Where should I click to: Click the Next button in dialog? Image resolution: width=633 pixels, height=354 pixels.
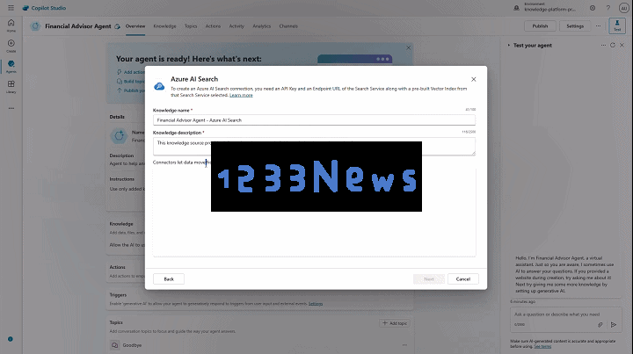click(429, 279)
